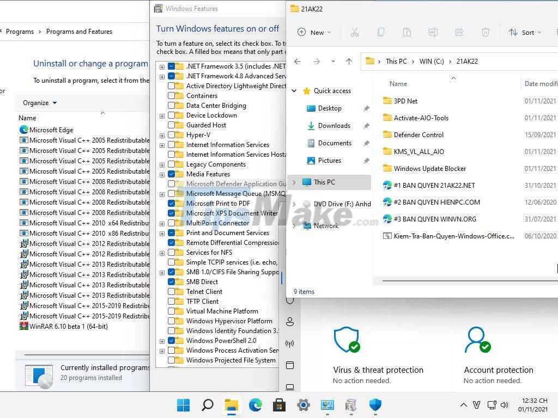Screen dimensions: 558x418
Task: Uncheck Media Features checkbox
Action: point(171,174)
